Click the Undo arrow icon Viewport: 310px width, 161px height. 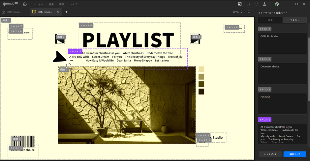click(x=248, y=4)
